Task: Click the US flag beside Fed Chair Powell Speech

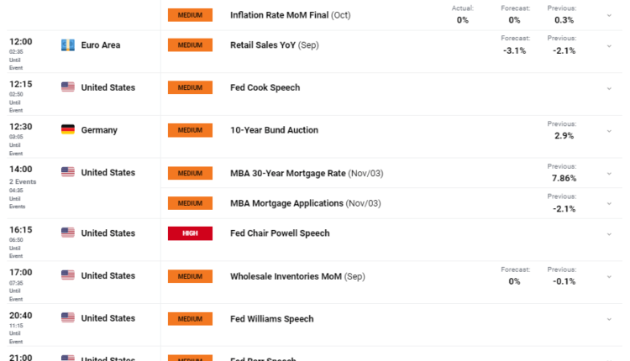Action: pos(68,233)
